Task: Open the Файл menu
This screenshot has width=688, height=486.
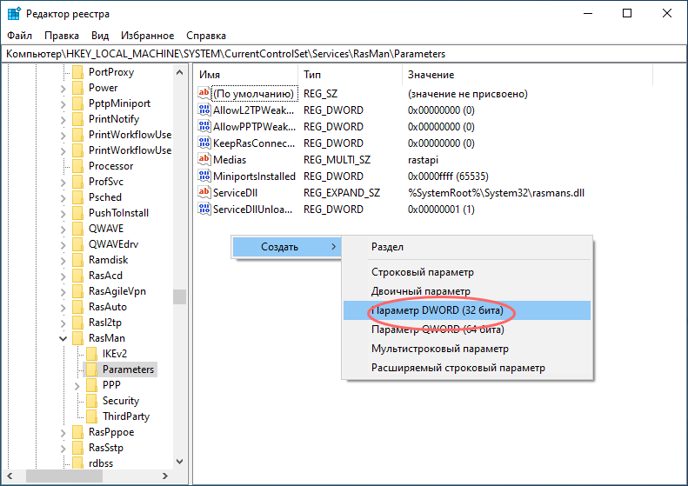Action: (x=20, y=36)
